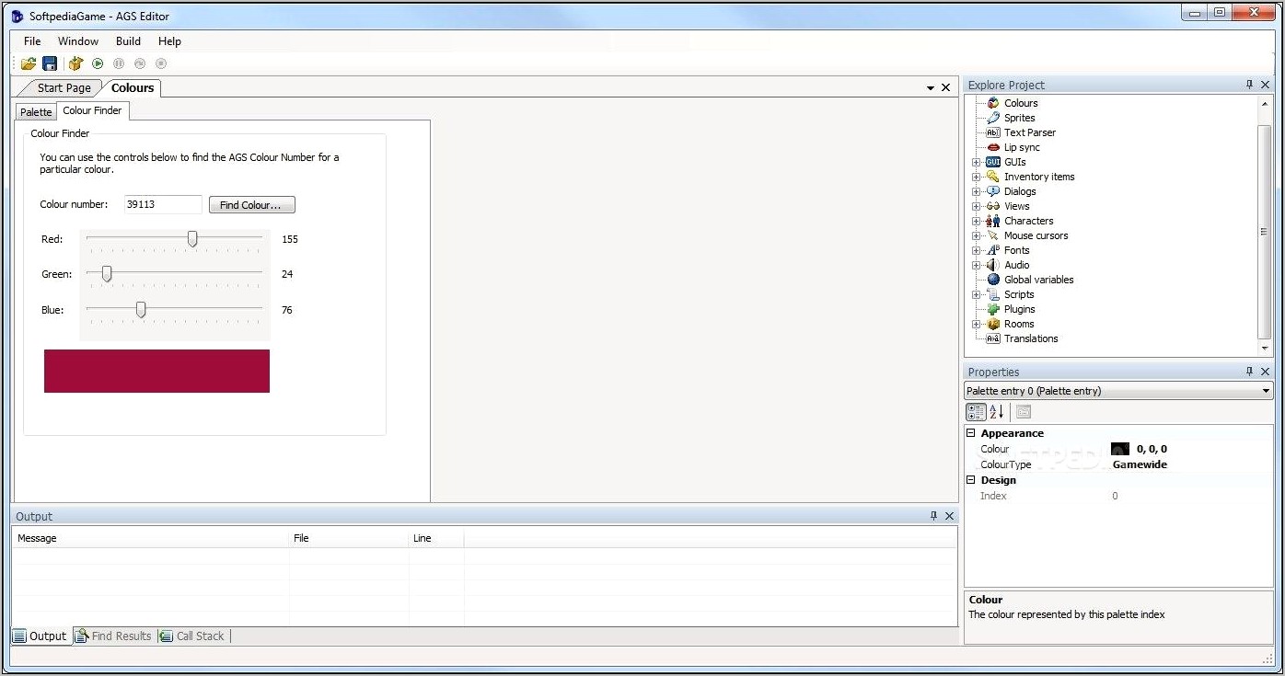
Task: Click the Red slider handle
Action: pyautogui.click(x=192, y=239)
